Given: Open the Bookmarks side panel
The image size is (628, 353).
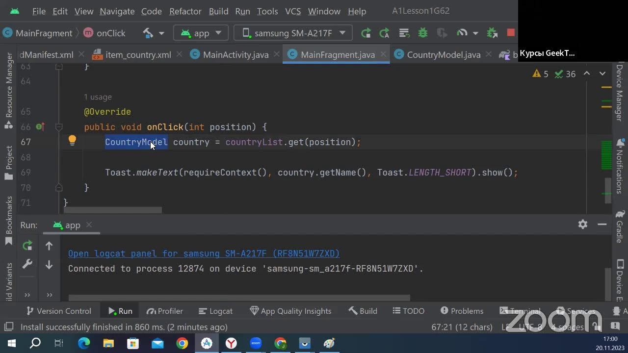Looking at the screenshot, I should [8, 221].
